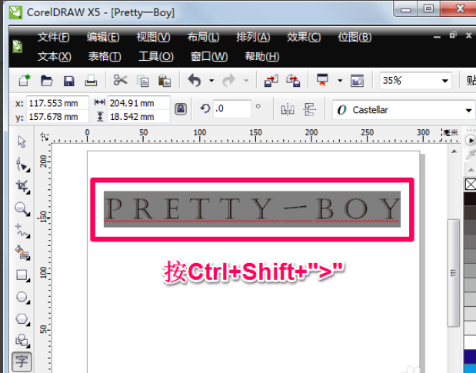The width and height of the screenshot is (476, 373).
Task: Click the Import icon
Action: (x=271, y=81)
